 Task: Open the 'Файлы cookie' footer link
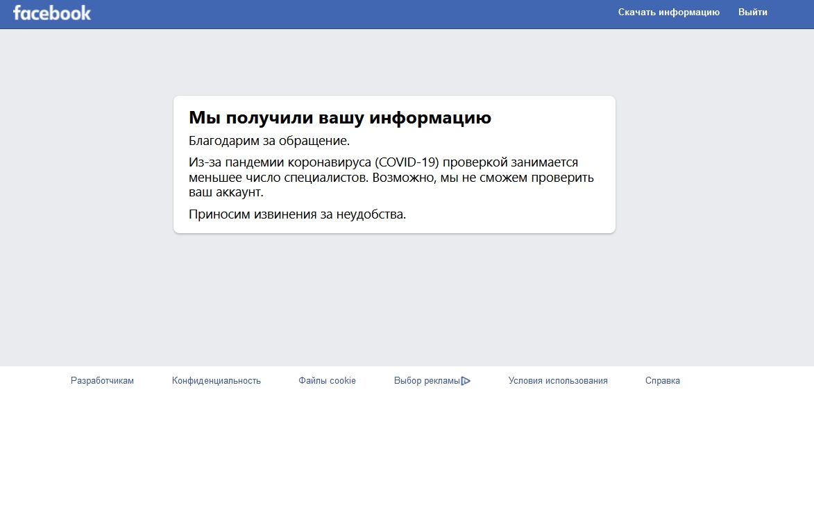pyautogui.click(x=327, y=380)
